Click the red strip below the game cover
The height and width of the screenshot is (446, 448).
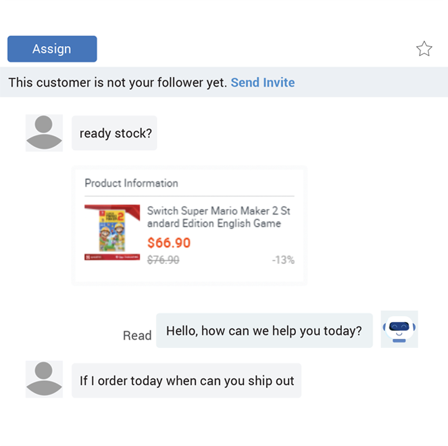click(x=112, y=257)
